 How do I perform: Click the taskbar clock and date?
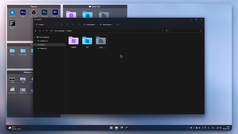(226, 128)
